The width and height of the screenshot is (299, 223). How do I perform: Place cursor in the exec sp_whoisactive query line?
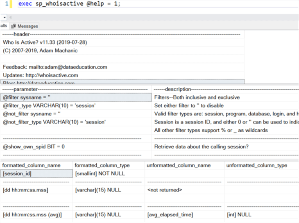pos(69,4)
